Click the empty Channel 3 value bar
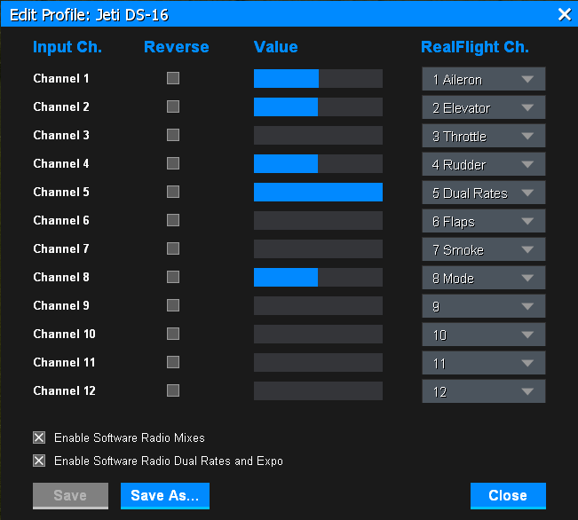Image resolution: width=578 pixels, height=520 pixels. click(x=318, y=135)
